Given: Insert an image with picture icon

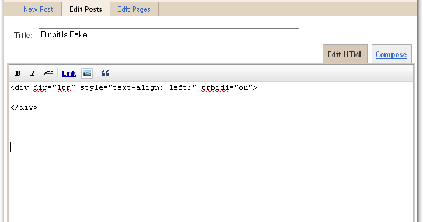Looking at the screenshot, I should [x=87, y=73].
